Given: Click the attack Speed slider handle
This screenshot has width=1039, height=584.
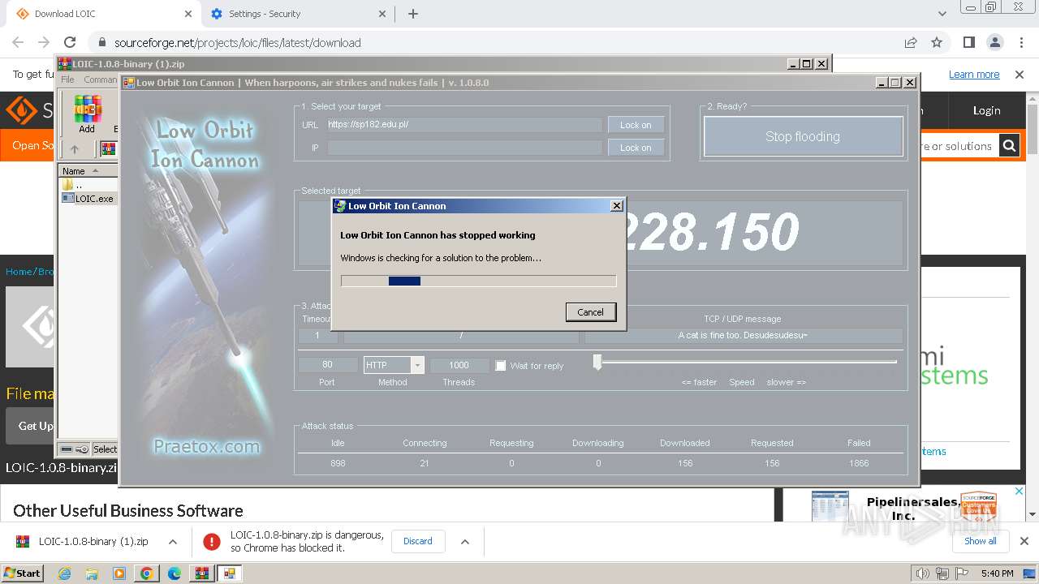Looking at the screenshot, I should click(597, 362).
